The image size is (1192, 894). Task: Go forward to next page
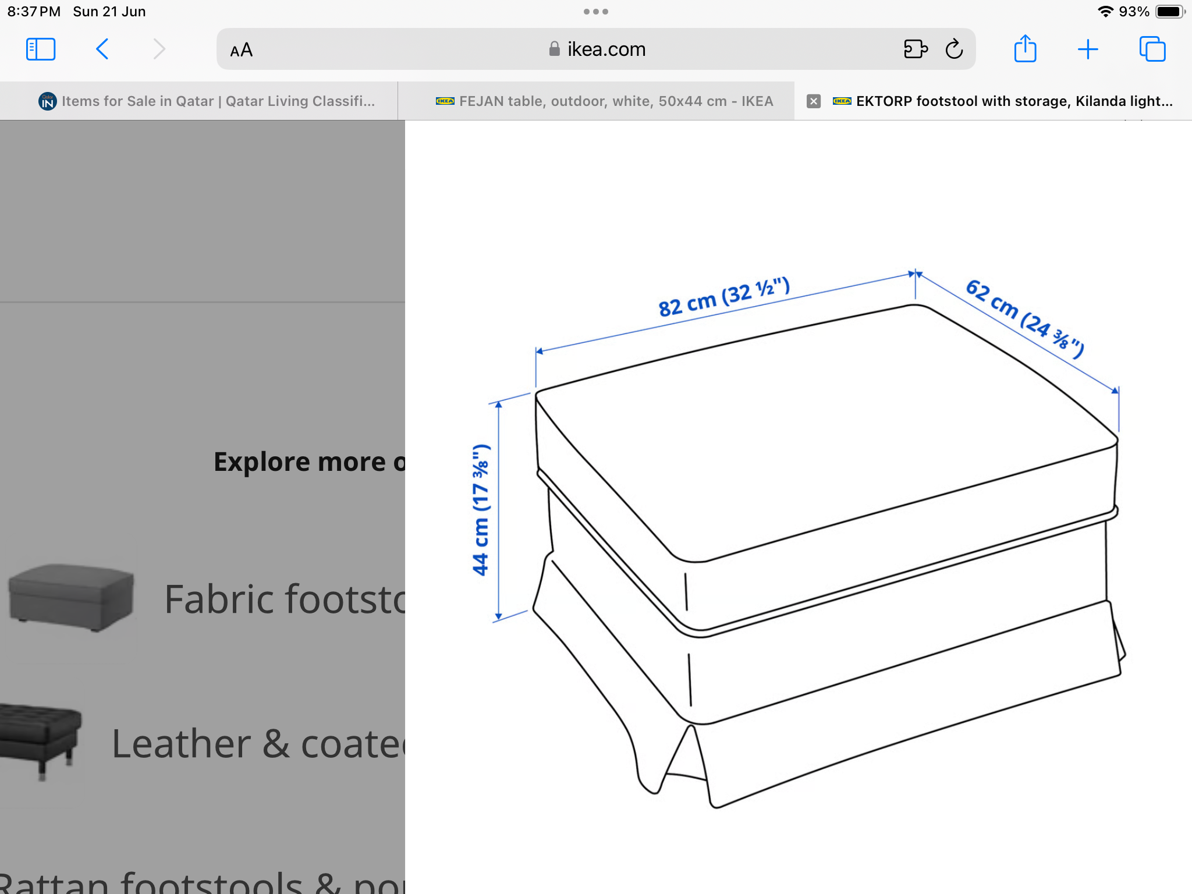coord(159,49)
